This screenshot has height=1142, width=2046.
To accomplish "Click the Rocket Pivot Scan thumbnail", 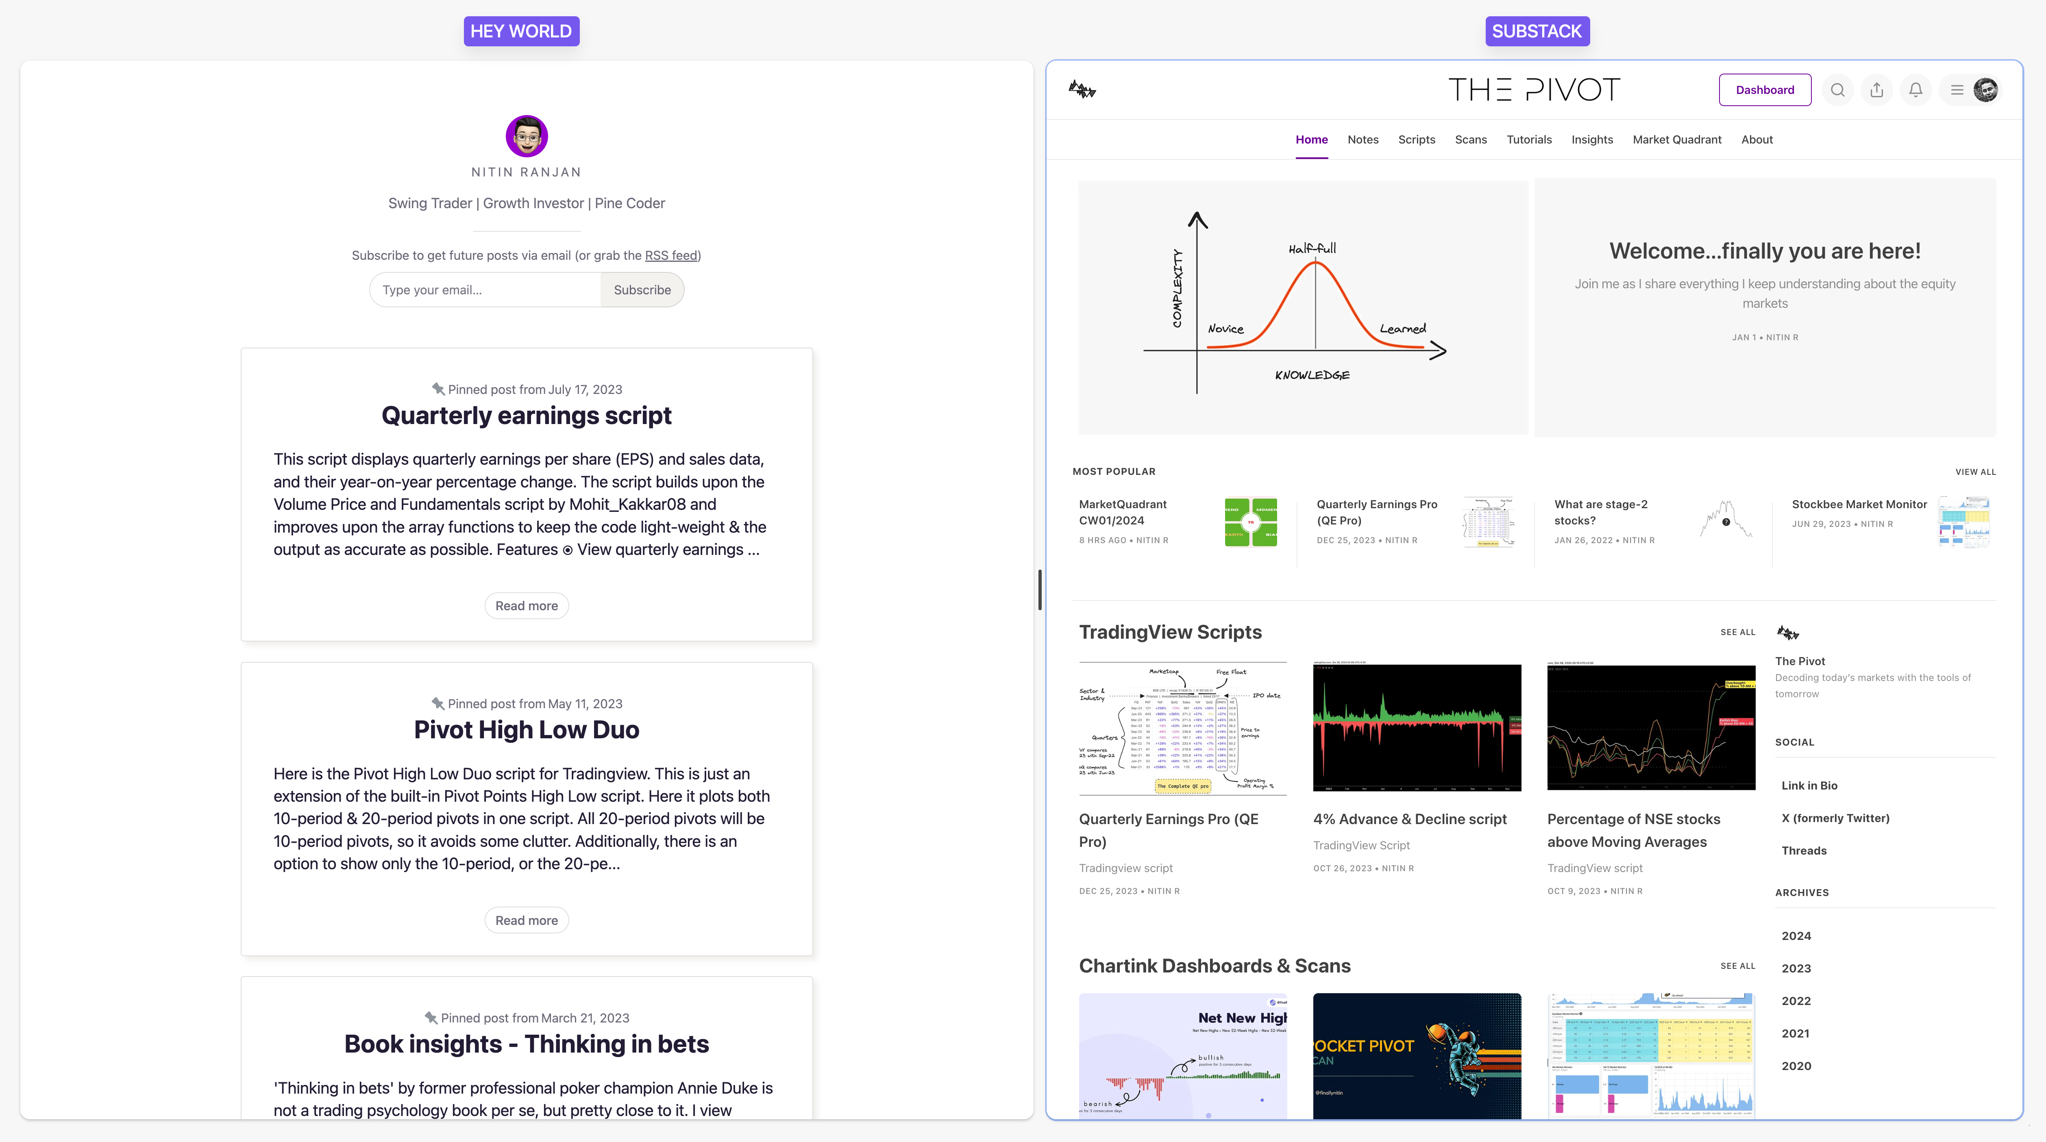I will point(1417,1055).
